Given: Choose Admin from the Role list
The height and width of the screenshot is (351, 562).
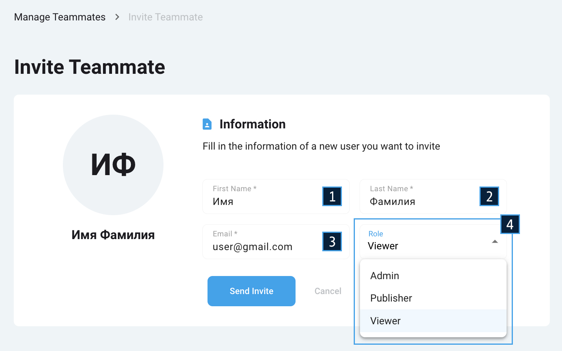Looking at the screenshot, I should 385,276.
